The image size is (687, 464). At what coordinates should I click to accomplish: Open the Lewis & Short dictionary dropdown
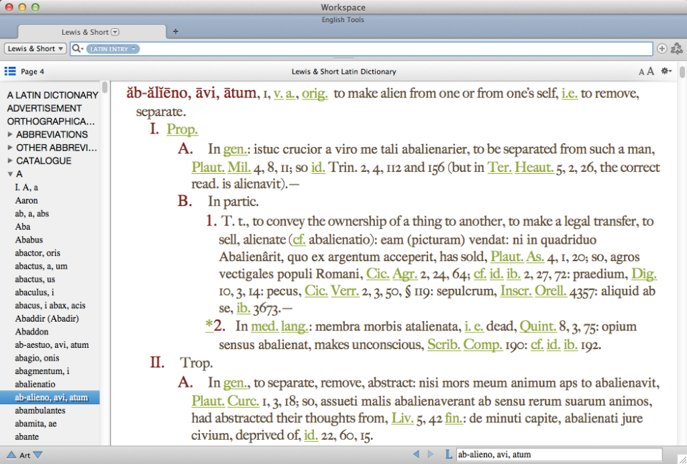(x=34, y=48)
